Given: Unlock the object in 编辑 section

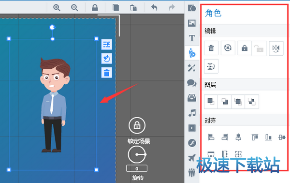Looking at the screenshot, I should pos(259,48).
